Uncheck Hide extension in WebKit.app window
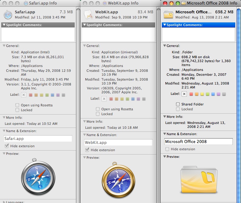241x203 pixels. pyautogui.click(x=87, y=150)
